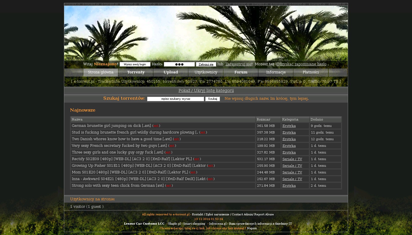The height and width of the screenshot is (235, 412).
Task: Click the torrent search box 'wpisz szukany wyraz'
Action: pos(176,99)
